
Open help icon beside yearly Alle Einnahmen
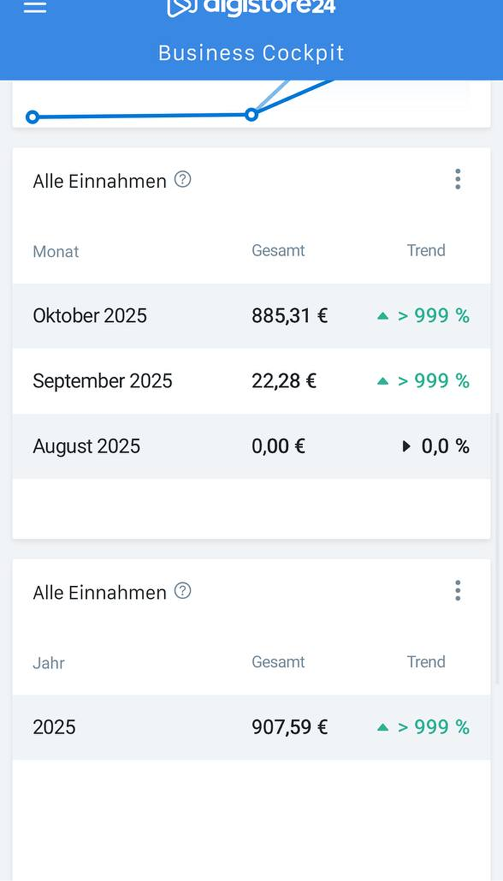[183, 591]
